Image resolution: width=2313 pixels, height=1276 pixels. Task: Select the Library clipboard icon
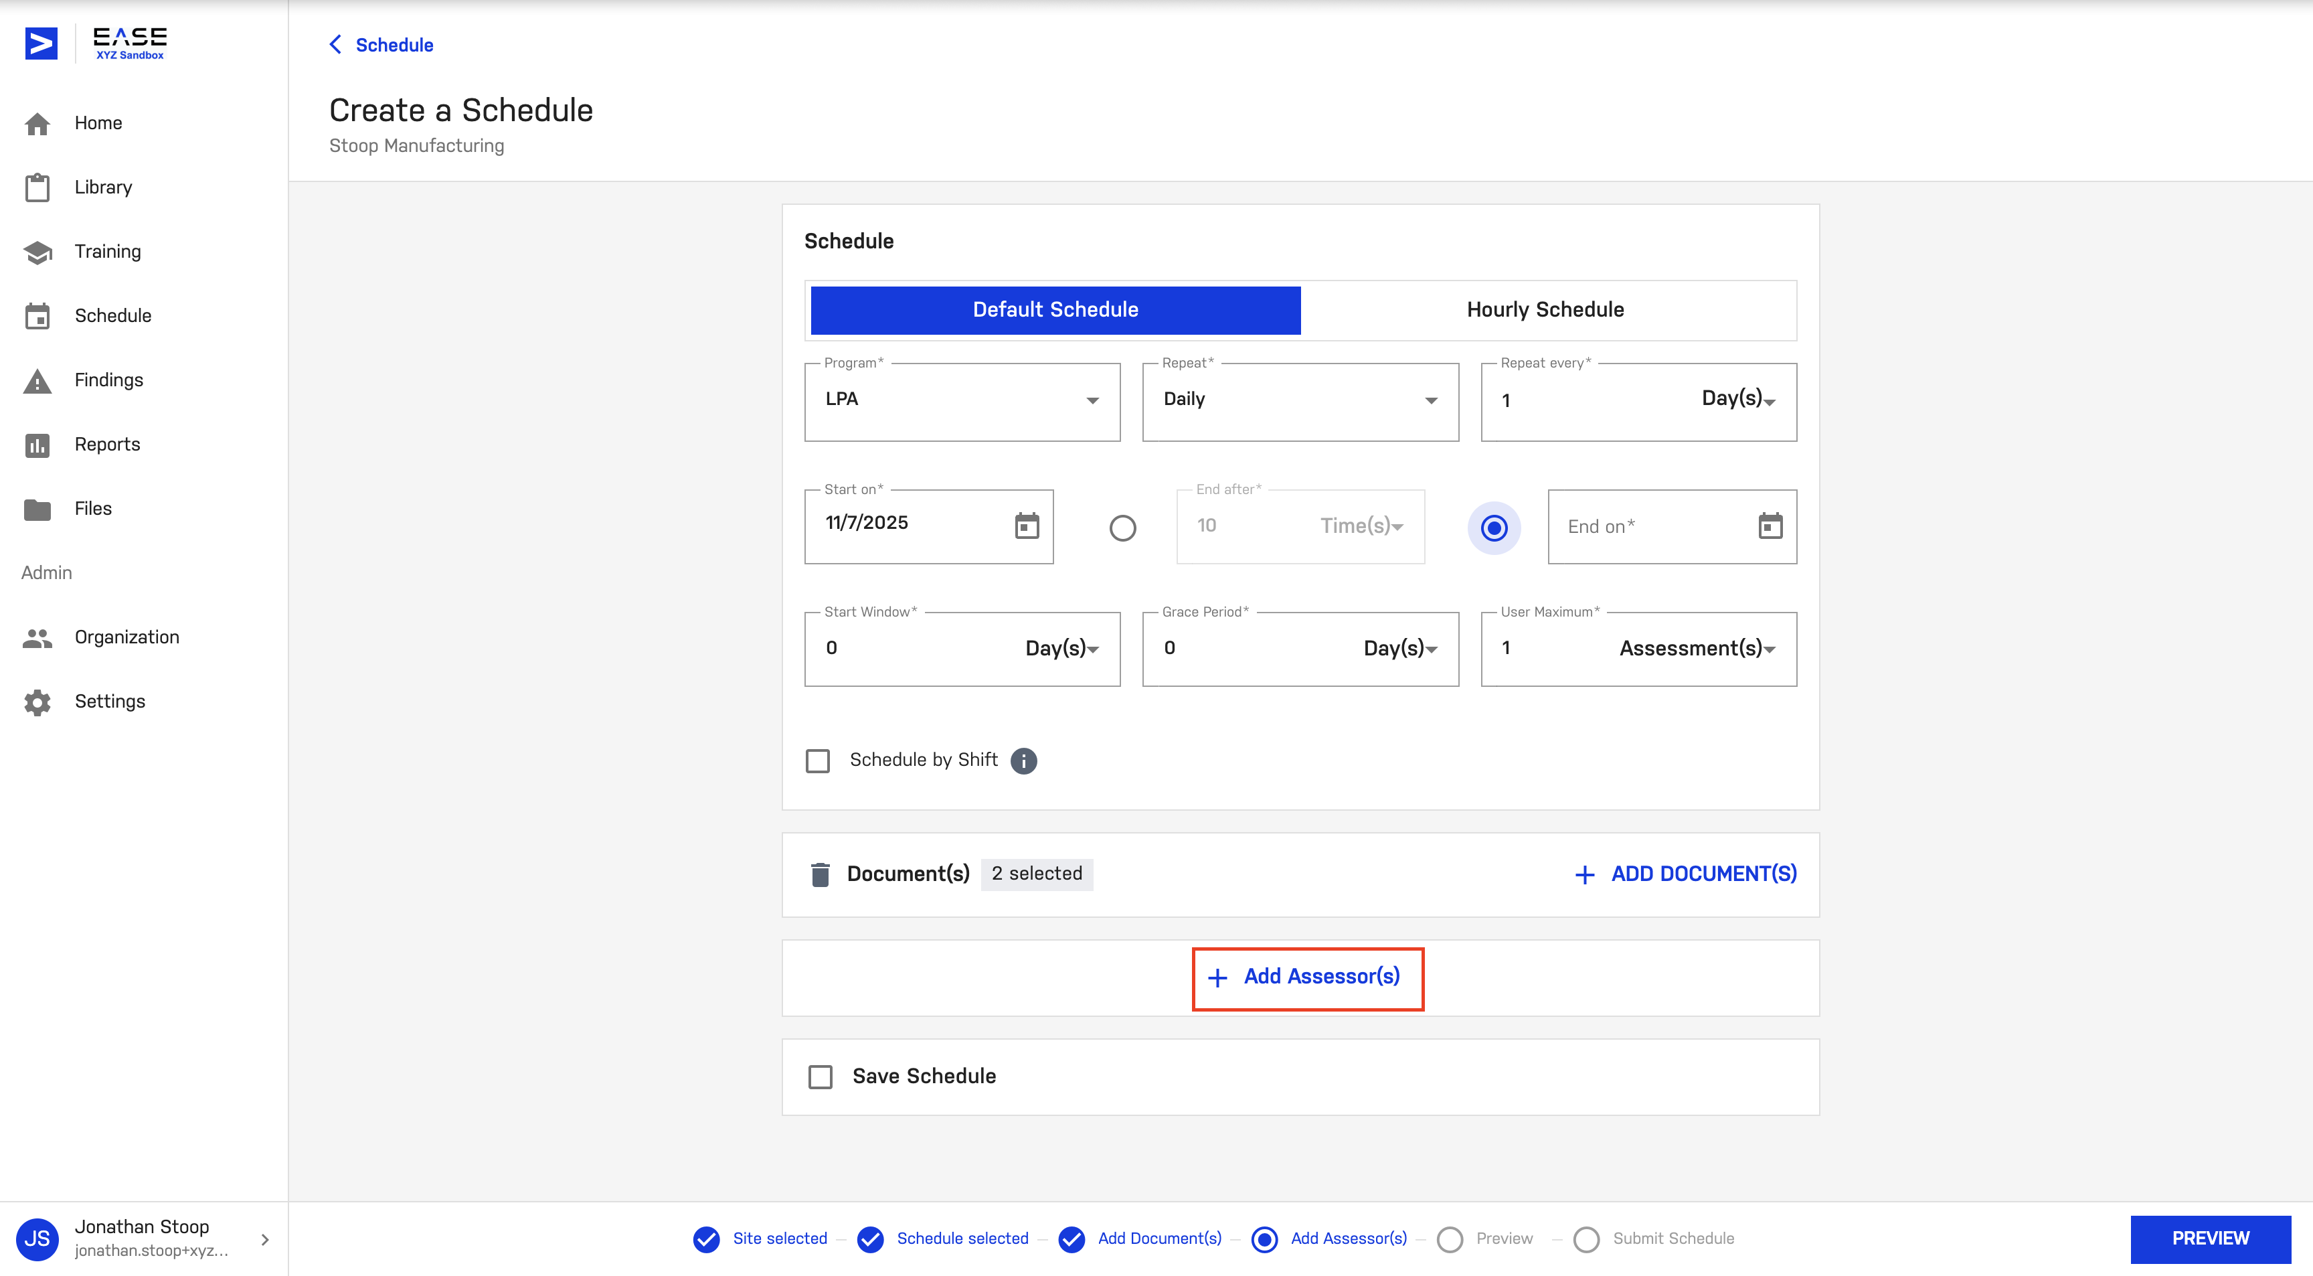click(37, 187)
